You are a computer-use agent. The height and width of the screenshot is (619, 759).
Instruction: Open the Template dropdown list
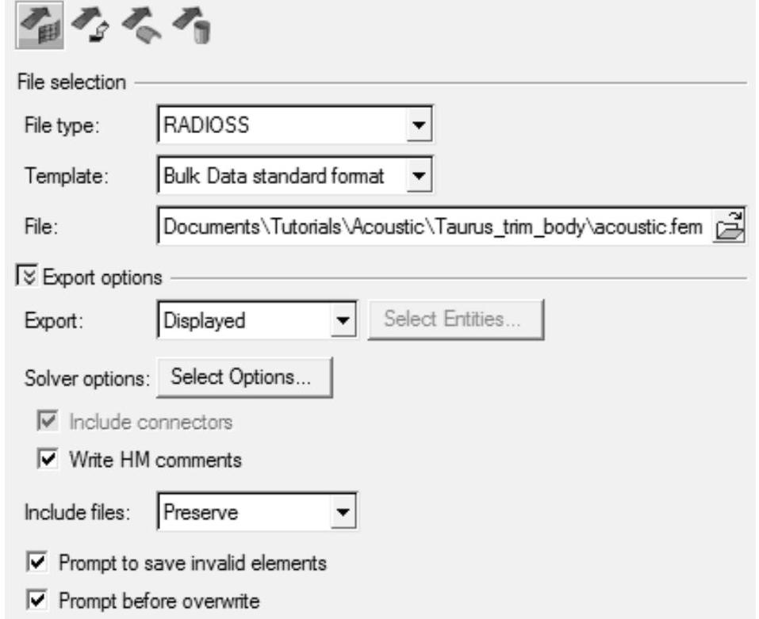(x=421, y=177)
